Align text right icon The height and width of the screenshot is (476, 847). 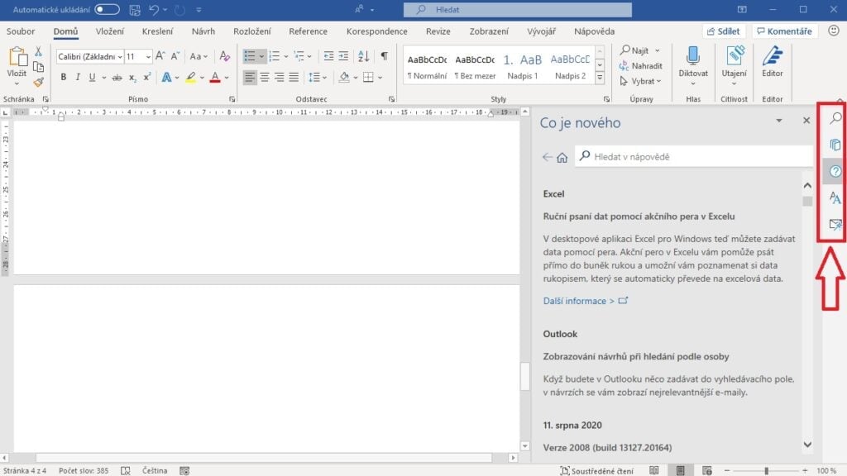pyautogui.click(x=280, y=78)
